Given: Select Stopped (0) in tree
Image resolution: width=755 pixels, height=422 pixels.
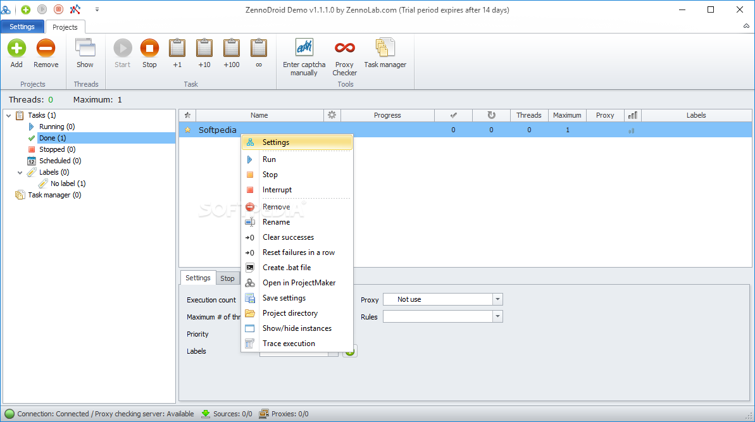Looking at the screenshot, I should coord(58,149).
